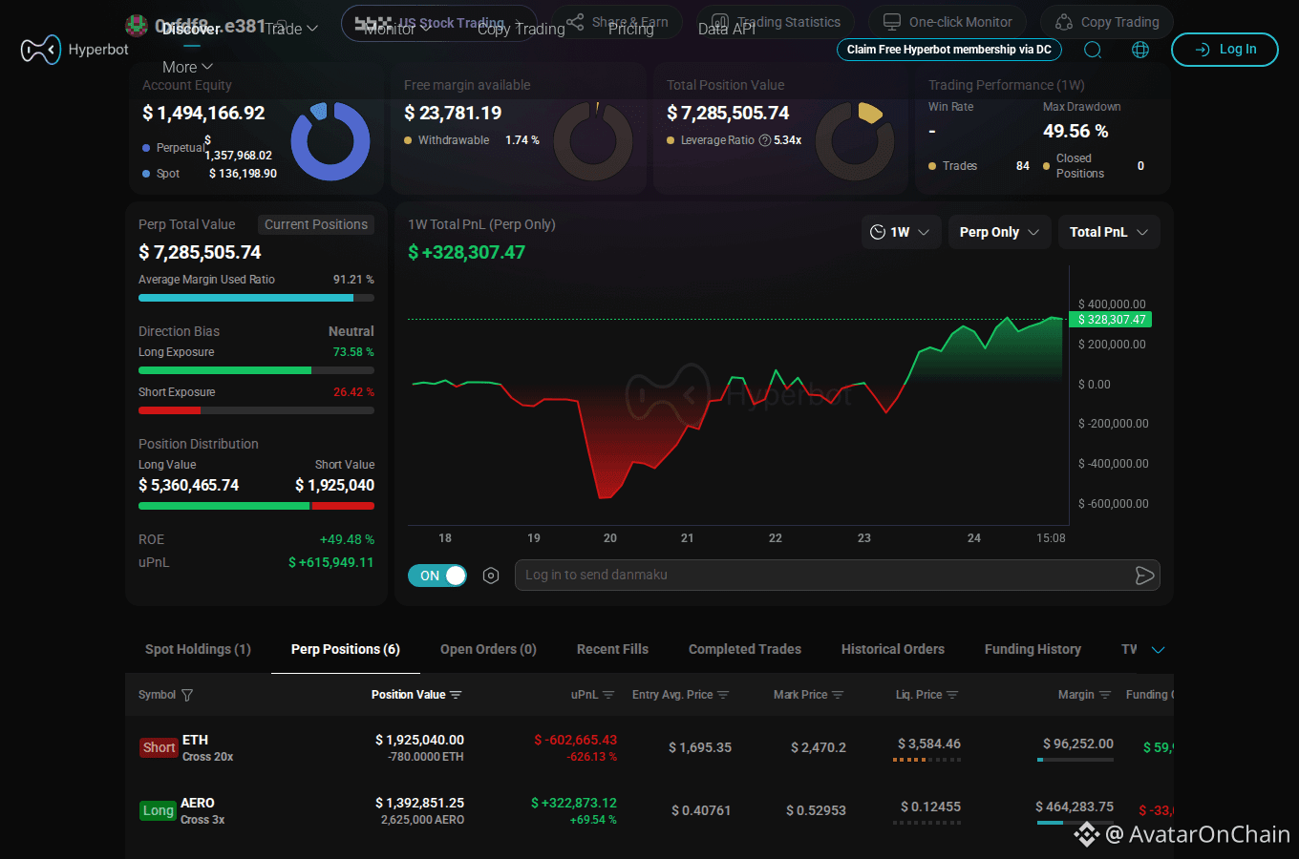Image resolution: width=1299 pixels, height=859 pixels.
Task: Open danmaku settings hexagon icon
Action: tap(491, 576)
